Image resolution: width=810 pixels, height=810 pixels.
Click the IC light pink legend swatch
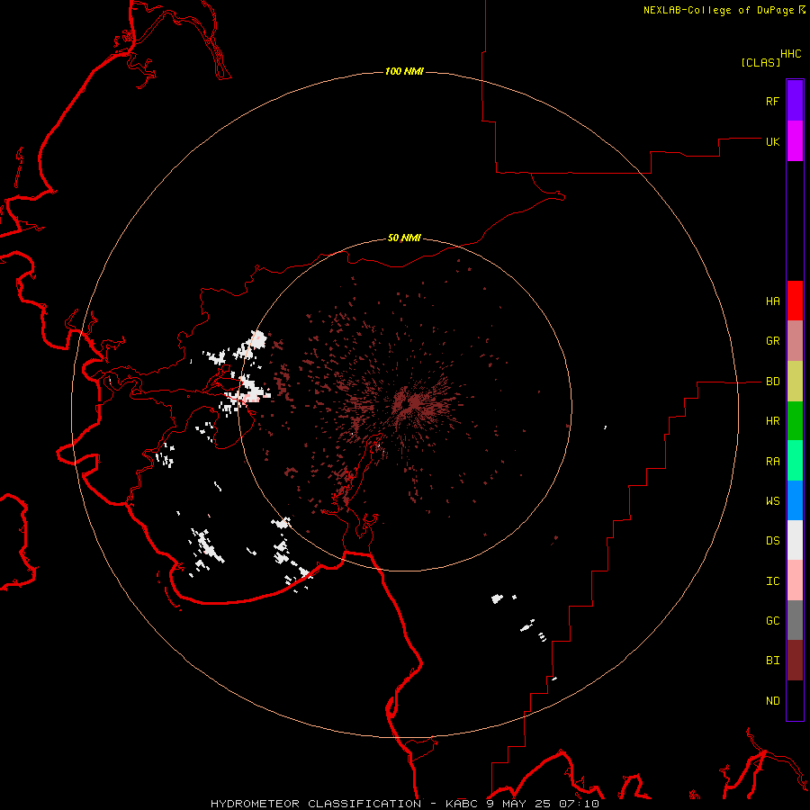(x=795, y=580)
